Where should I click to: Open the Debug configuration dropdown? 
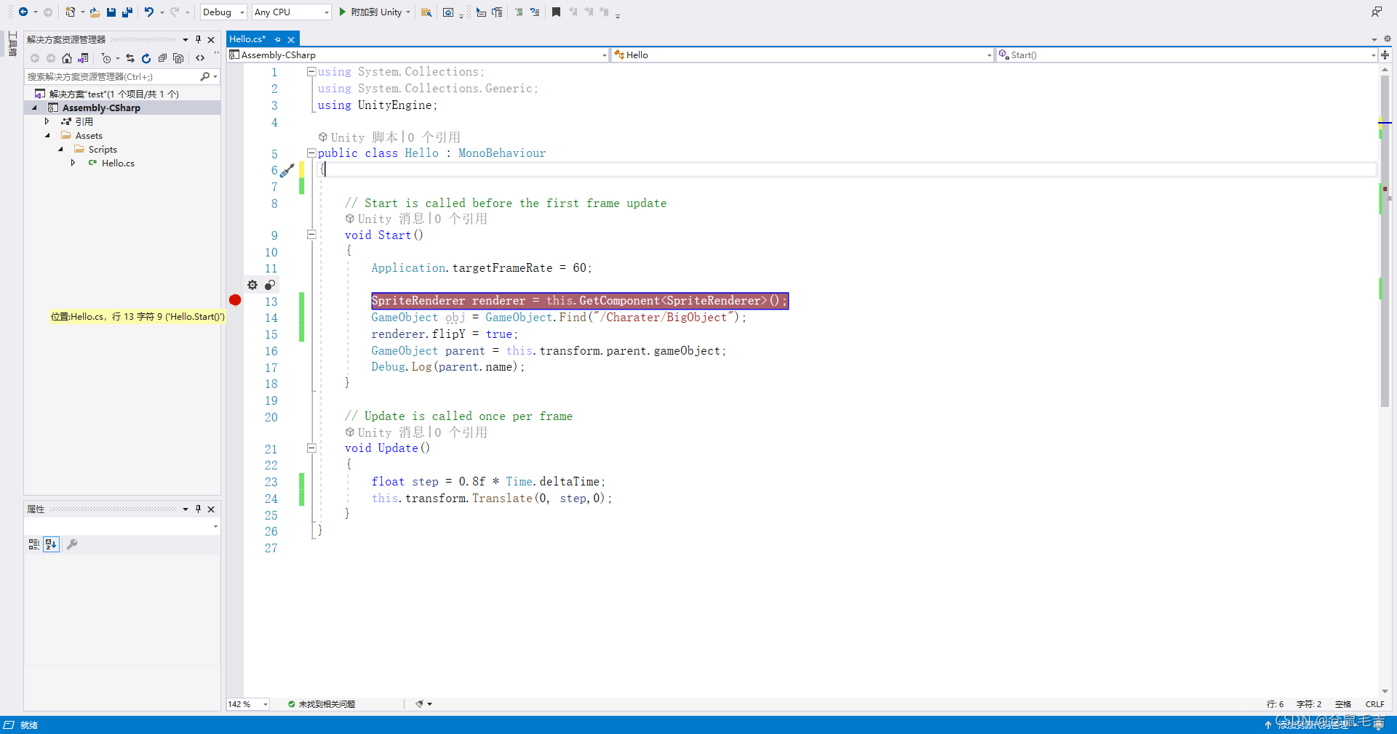pos(223,12)
